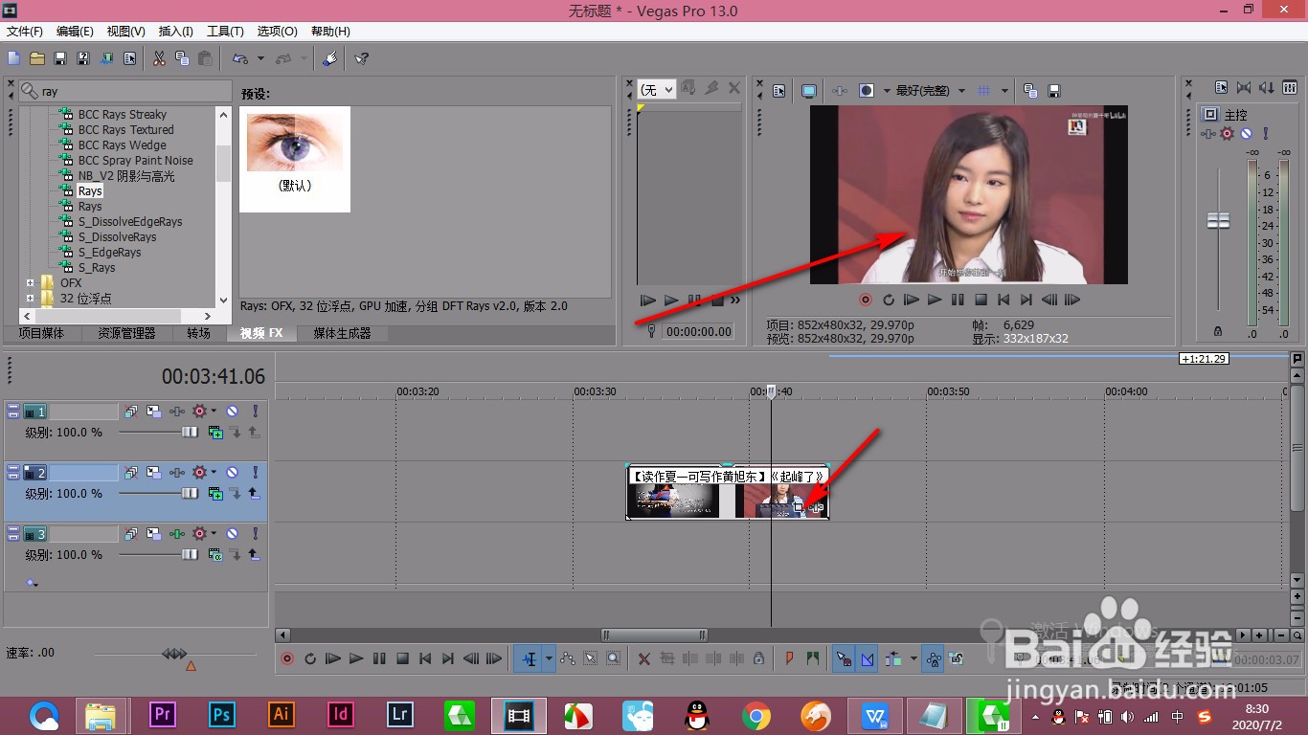Save the project with the floppy icon
1308x735 pixels.
click(60, 58)
